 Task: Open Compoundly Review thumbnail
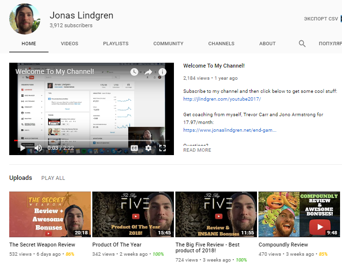tap(299, 214)
